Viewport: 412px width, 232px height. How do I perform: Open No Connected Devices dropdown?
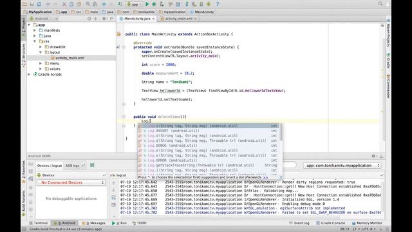[71, 182]
